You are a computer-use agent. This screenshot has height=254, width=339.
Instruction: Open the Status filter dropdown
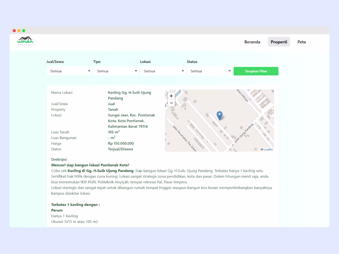pyautogui.click(x=210, y=71)
